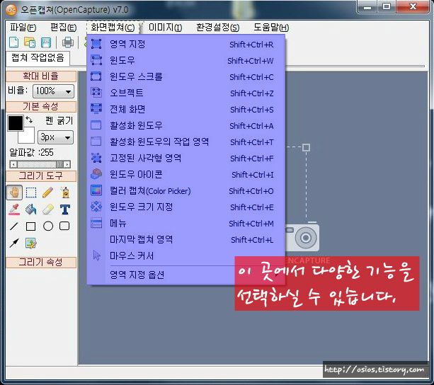The width and height of the screenshot is (434, 385).
Task: Select the Spray can tool
Action: point(65,192)
